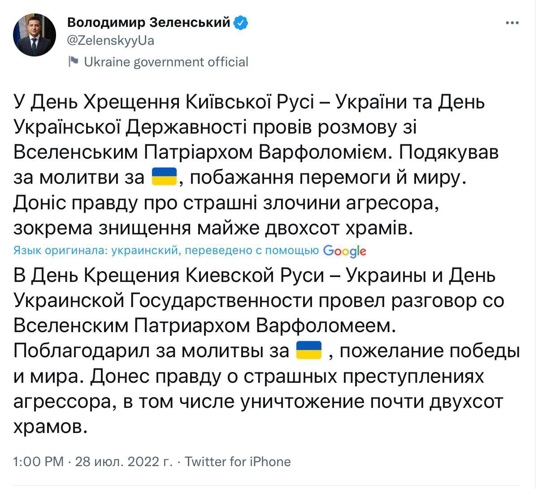The width and height of the screenshot is (538, 489).
Task: Open the Twitter for iPhone source link
Action: click(x=238, y=461)
